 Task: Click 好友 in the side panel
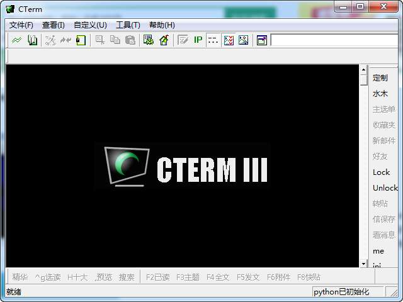pyautogui.click(x=380, y=156)
